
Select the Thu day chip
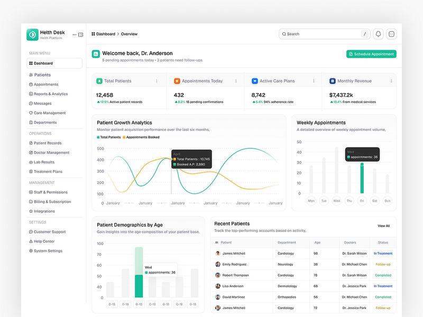point(349,201)
